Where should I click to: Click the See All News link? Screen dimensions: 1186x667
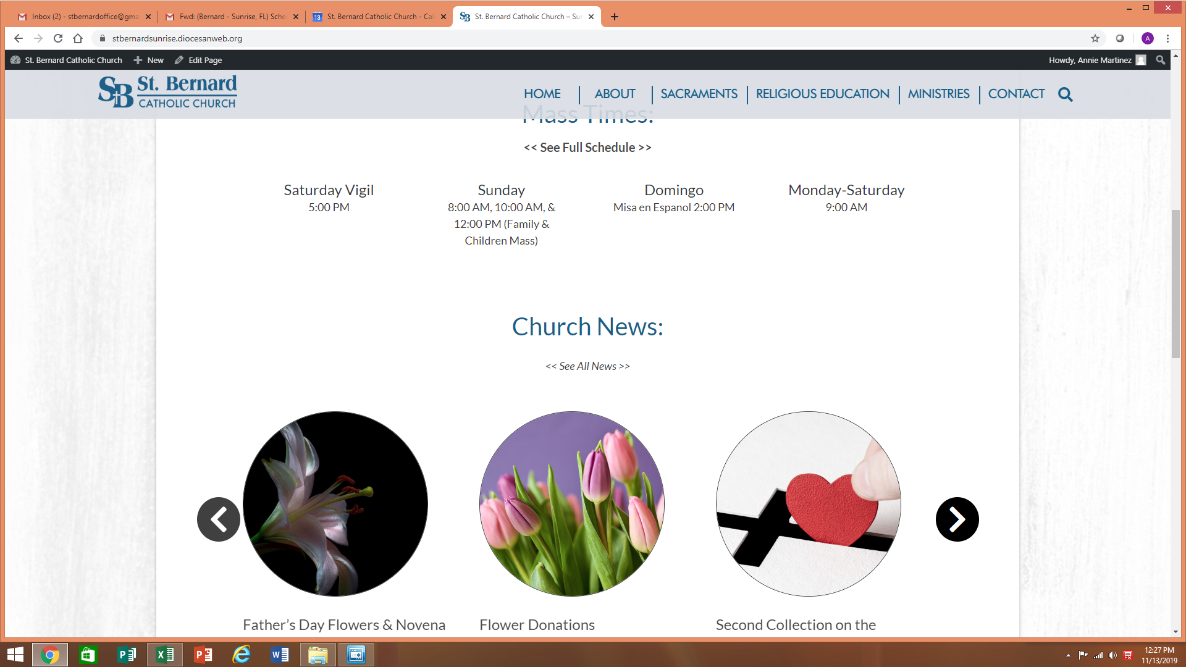587,366
